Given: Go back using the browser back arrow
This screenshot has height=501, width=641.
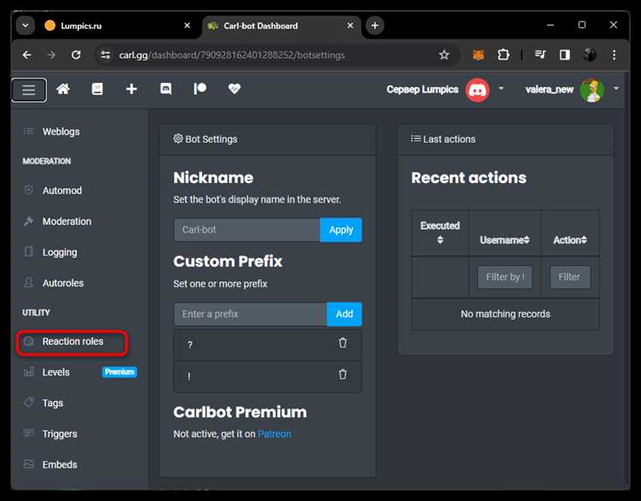Looking at the screenshot, I should point(27,55).
